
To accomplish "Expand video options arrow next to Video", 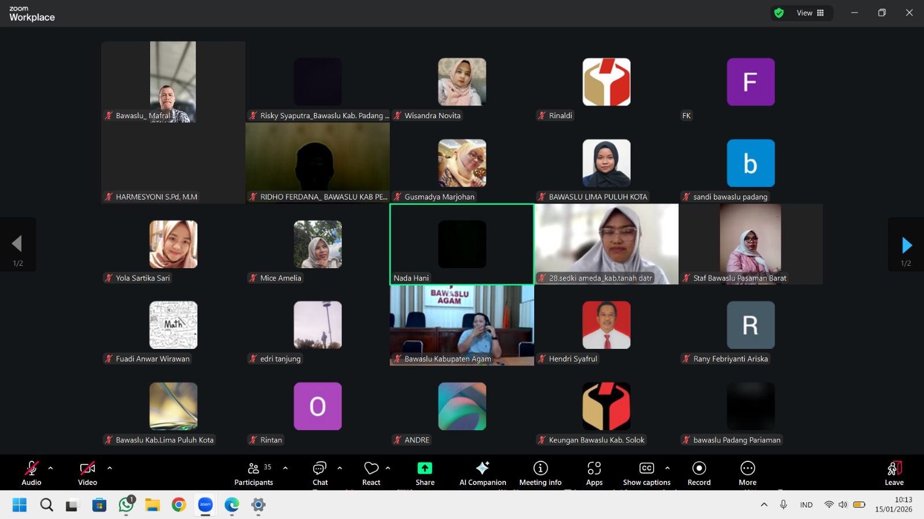I will click(x=110, y=468).
